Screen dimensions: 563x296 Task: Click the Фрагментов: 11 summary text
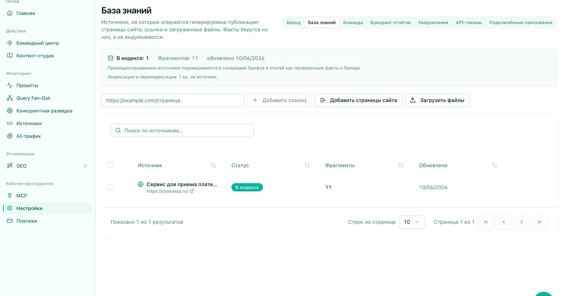[178, 58]
